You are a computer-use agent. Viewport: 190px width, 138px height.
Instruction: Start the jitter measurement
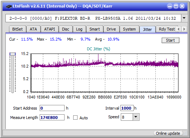click(171, 40)
